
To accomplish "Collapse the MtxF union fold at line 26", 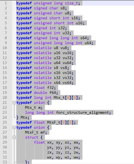I will click(14, 127).
